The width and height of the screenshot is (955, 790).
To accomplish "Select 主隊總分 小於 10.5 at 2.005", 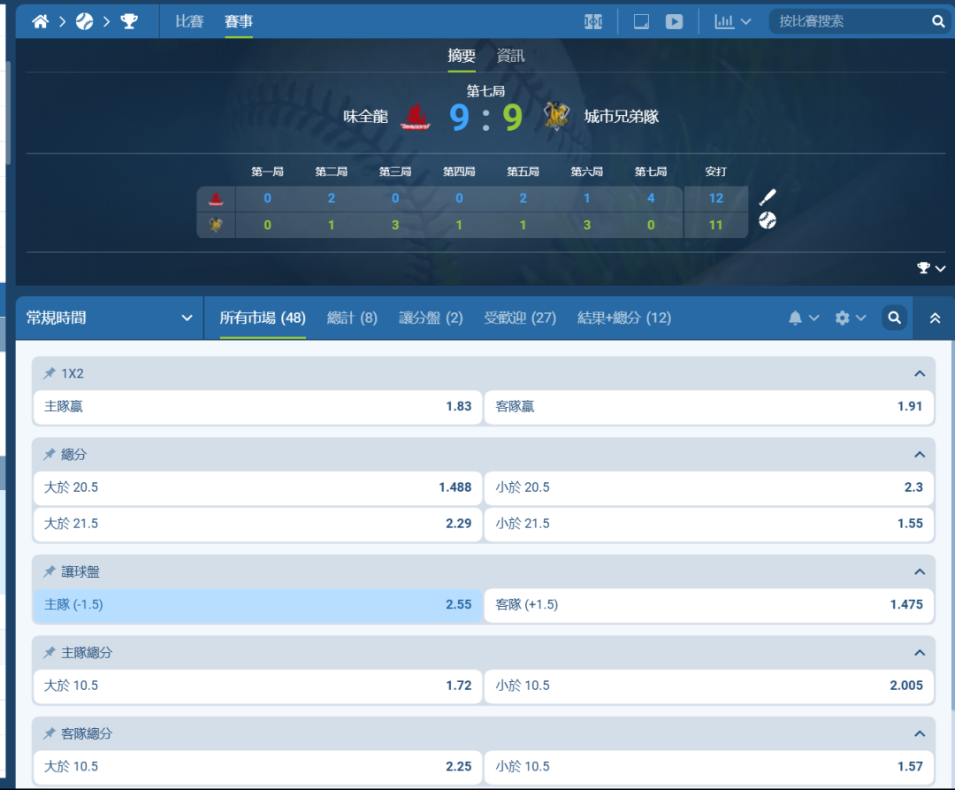I will coord(709,686).
